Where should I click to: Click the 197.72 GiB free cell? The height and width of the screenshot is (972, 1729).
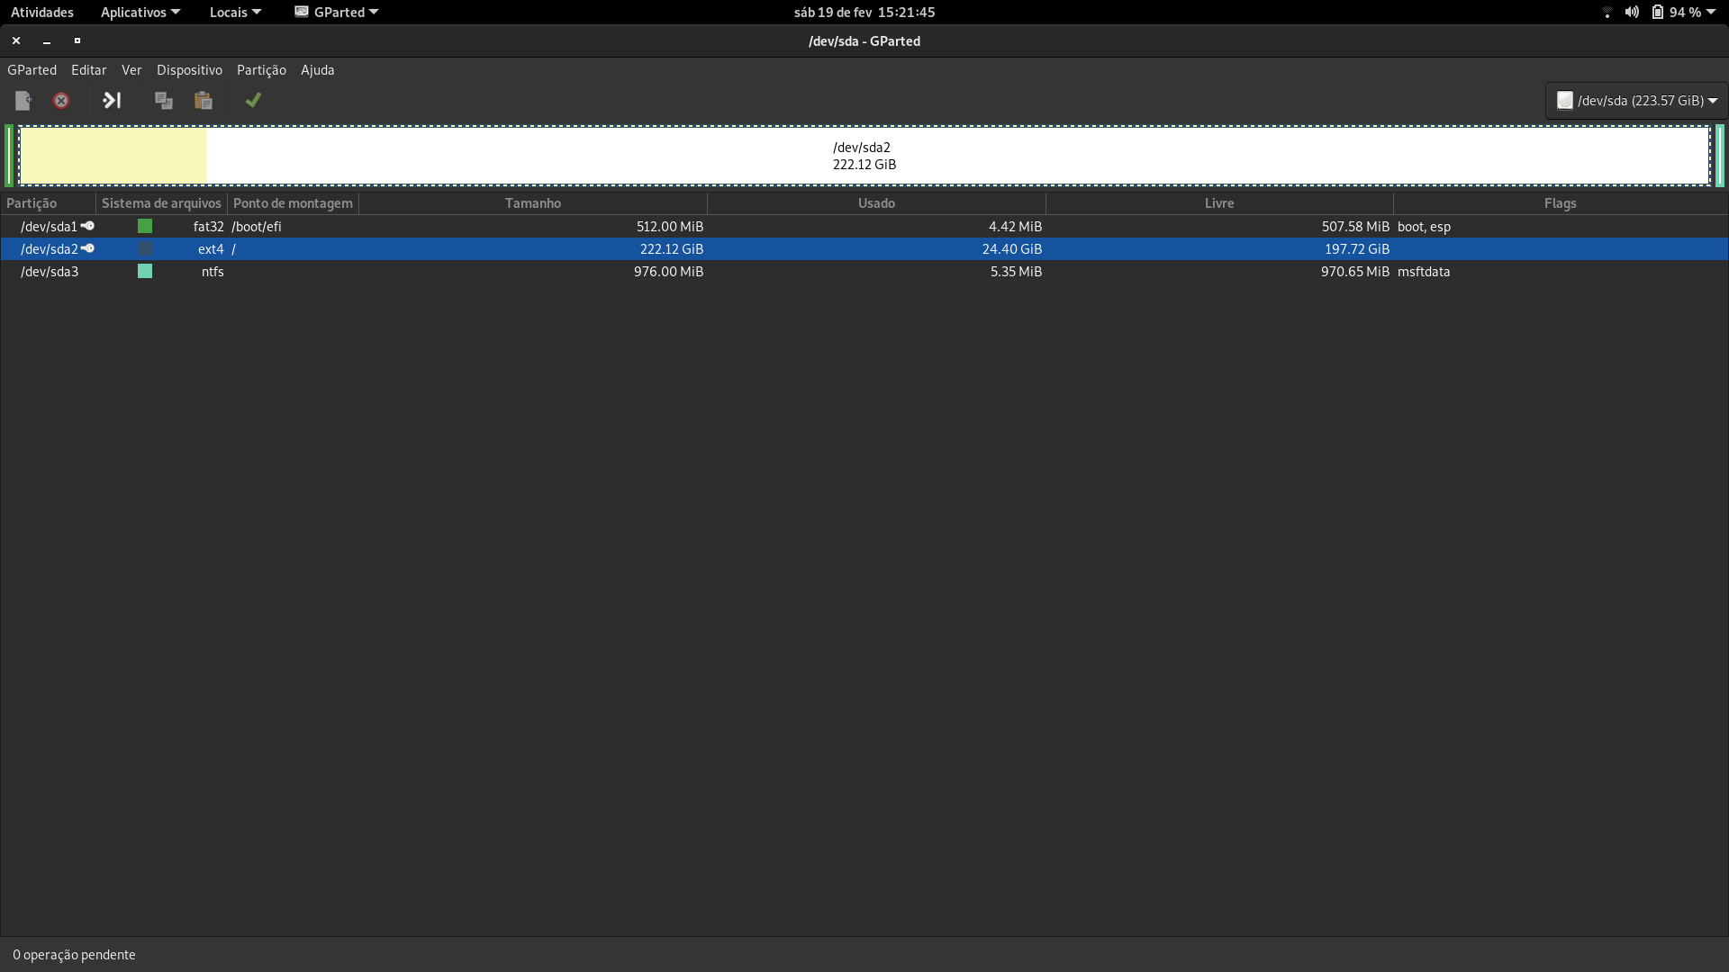pos(1357,249)
